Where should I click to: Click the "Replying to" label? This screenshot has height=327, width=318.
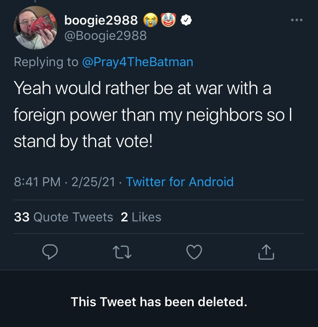[46, 62]
